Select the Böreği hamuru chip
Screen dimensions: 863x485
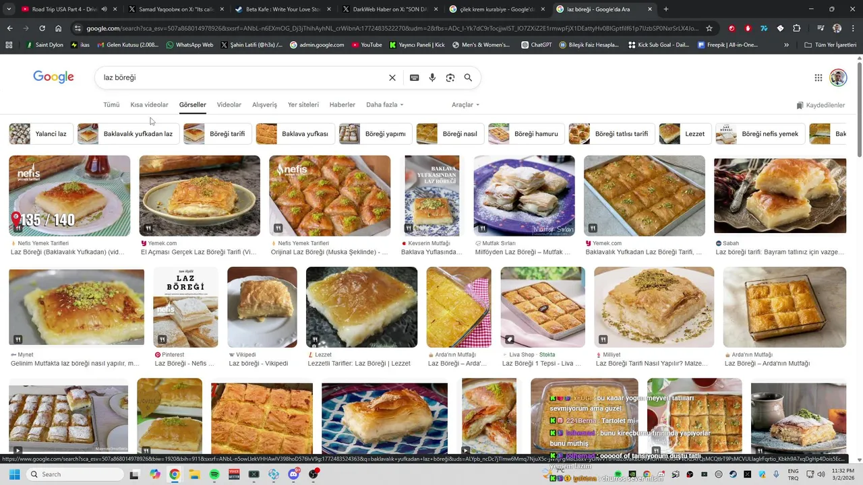[x=527, y=134]
